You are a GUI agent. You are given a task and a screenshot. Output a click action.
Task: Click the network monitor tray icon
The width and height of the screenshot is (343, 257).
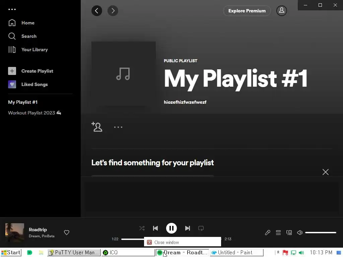tap(293, 253)
